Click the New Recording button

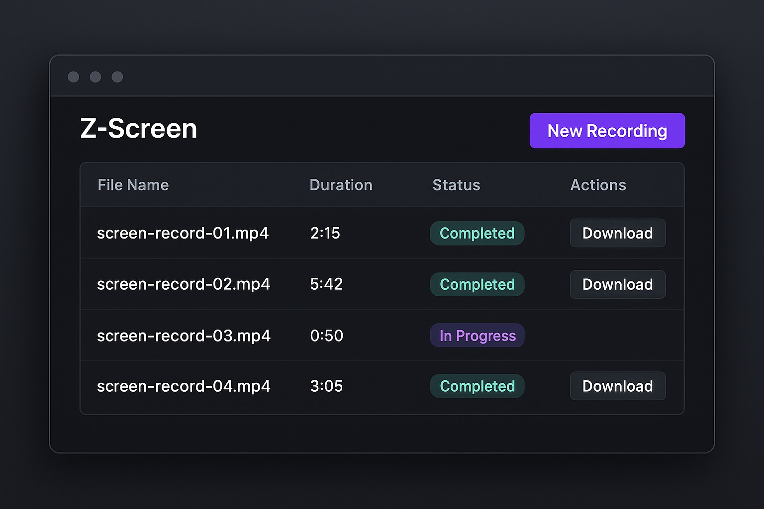click(x=607, y=131)
